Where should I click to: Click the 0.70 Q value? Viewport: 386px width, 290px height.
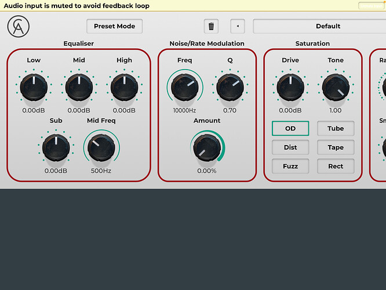[230, 110]
